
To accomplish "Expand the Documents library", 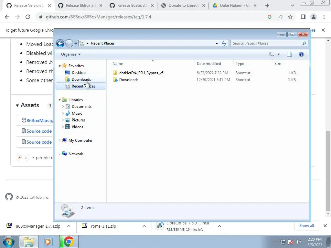I will tap(63, 107).
